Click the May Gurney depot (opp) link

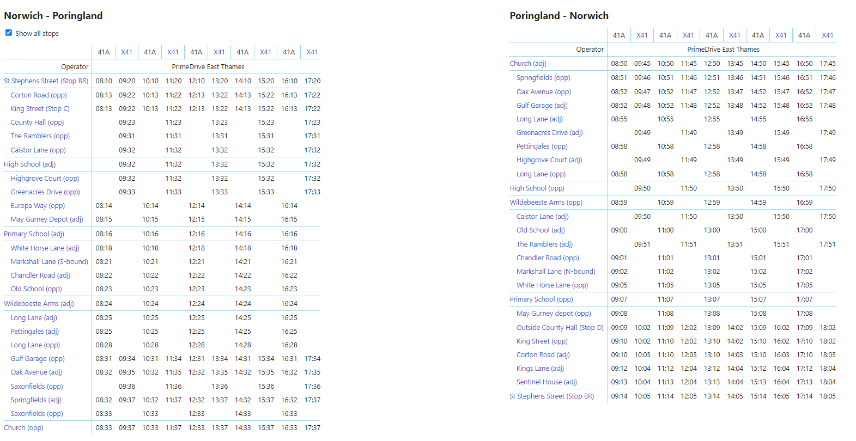click(x=554, y=314)
